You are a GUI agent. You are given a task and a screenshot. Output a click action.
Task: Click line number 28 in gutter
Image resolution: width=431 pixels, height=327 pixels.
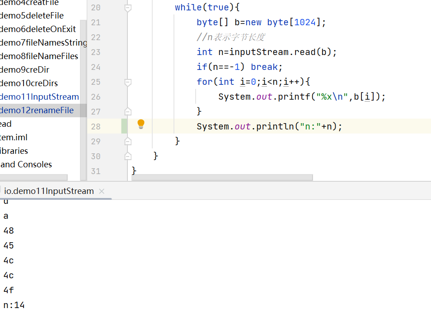click(x=96, y=126)
